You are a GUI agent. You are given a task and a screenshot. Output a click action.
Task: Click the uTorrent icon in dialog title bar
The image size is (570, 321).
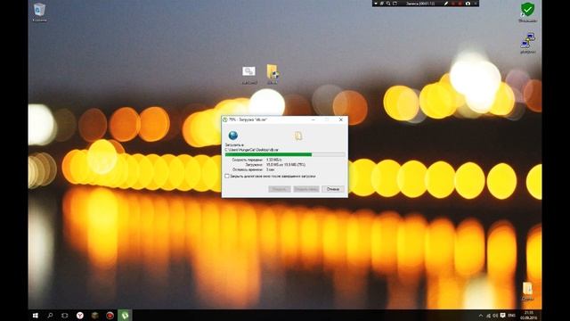click(x=225, y=119)
